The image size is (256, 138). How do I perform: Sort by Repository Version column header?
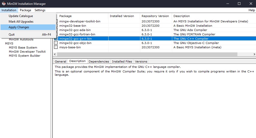[156, 16]
